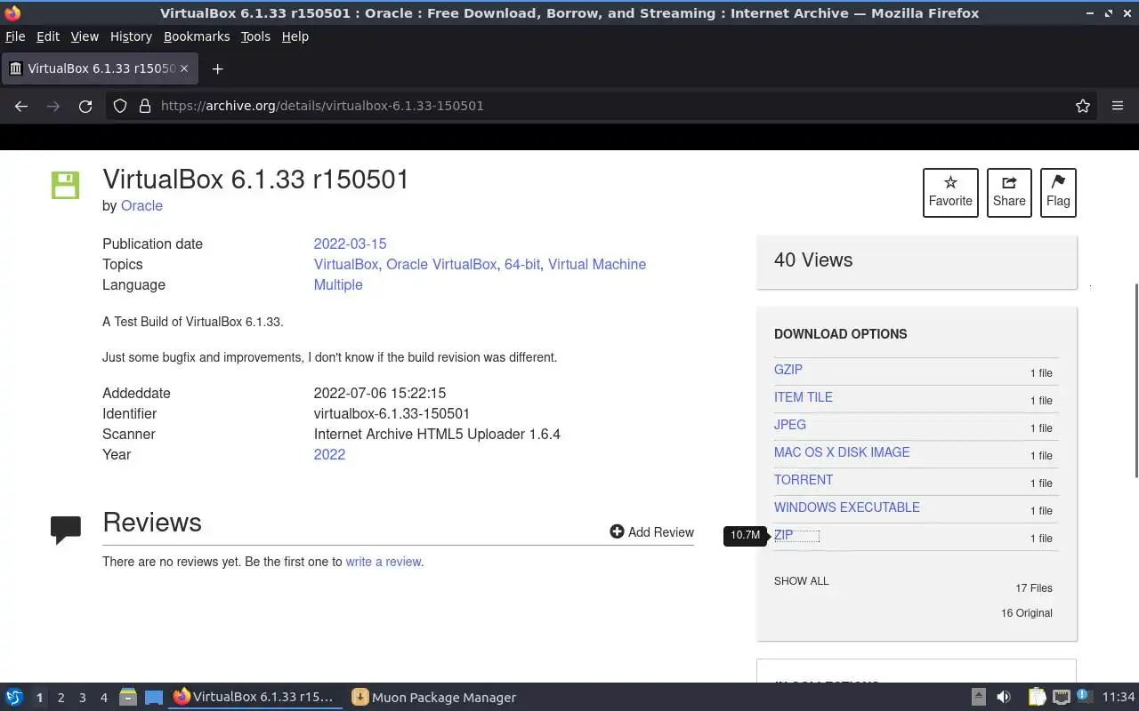Download the WINDOWS EXECUTABLE option
The height and width of the screenshot is (711, 1139).
(847, 507)
